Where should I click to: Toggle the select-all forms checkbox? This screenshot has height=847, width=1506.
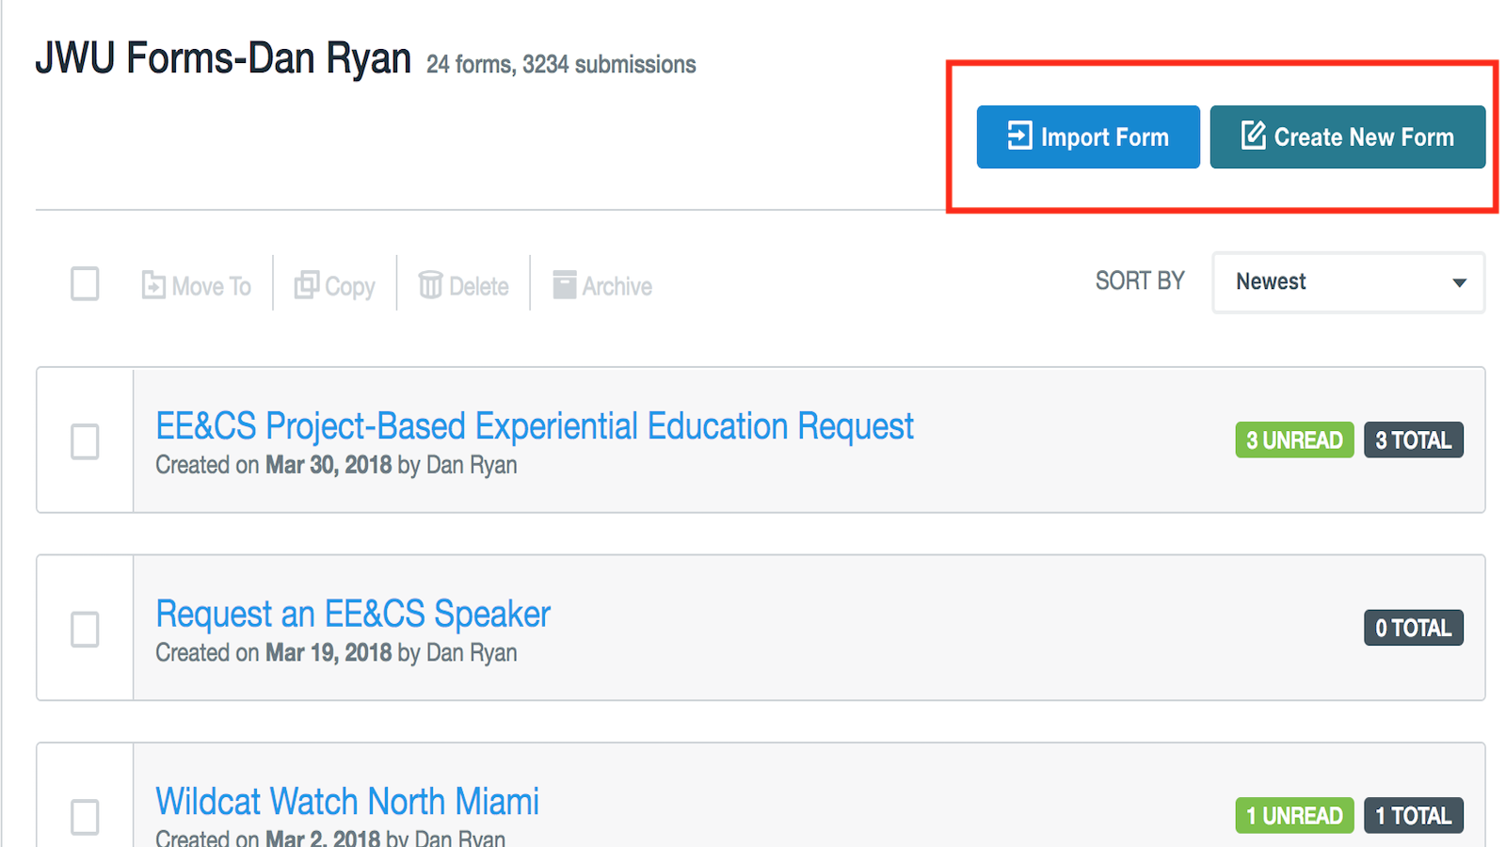[x=85, y=283]
